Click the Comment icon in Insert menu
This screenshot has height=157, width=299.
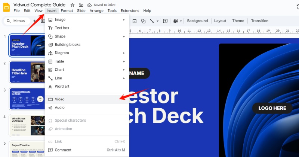click(50, 150)
